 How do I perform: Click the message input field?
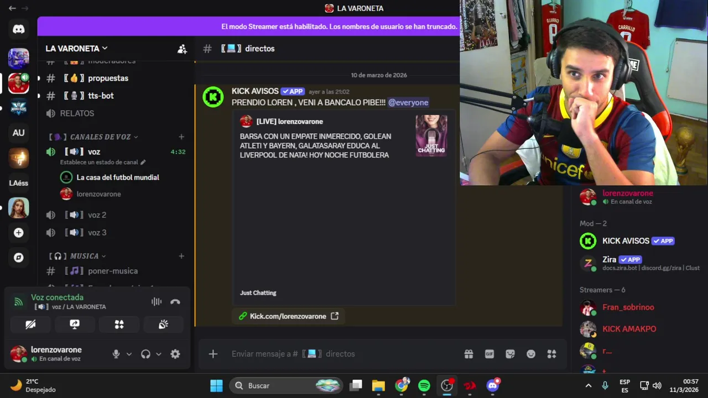(343, 354)
